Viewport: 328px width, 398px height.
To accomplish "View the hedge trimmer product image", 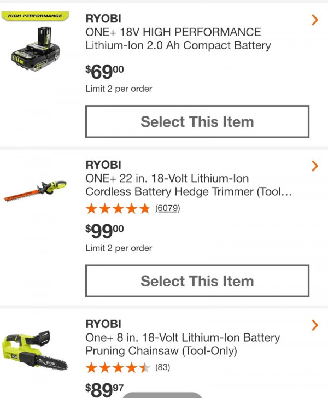I will (x=36, y=191).
